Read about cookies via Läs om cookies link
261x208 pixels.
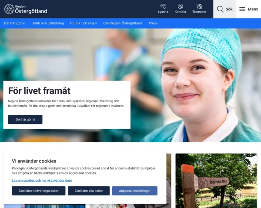[42, 180]
